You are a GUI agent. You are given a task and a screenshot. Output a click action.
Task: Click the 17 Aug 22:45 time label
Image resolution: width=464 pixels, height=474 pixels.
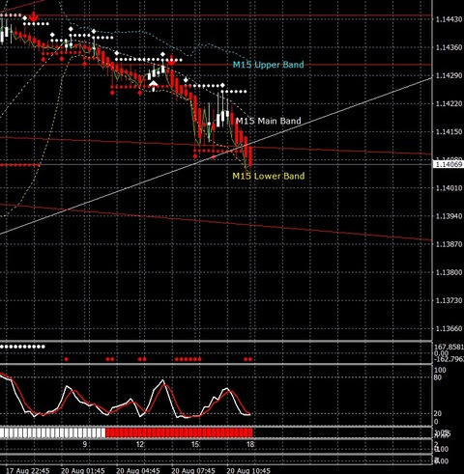(x=28, y=470)
